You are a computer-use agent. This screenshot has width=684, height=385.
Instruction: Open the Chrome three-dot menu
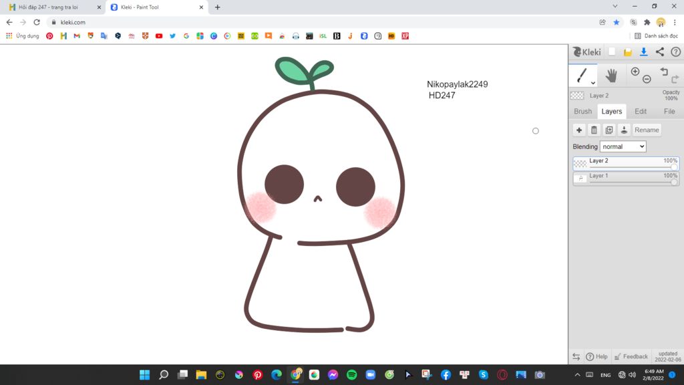tap(675, 22)
